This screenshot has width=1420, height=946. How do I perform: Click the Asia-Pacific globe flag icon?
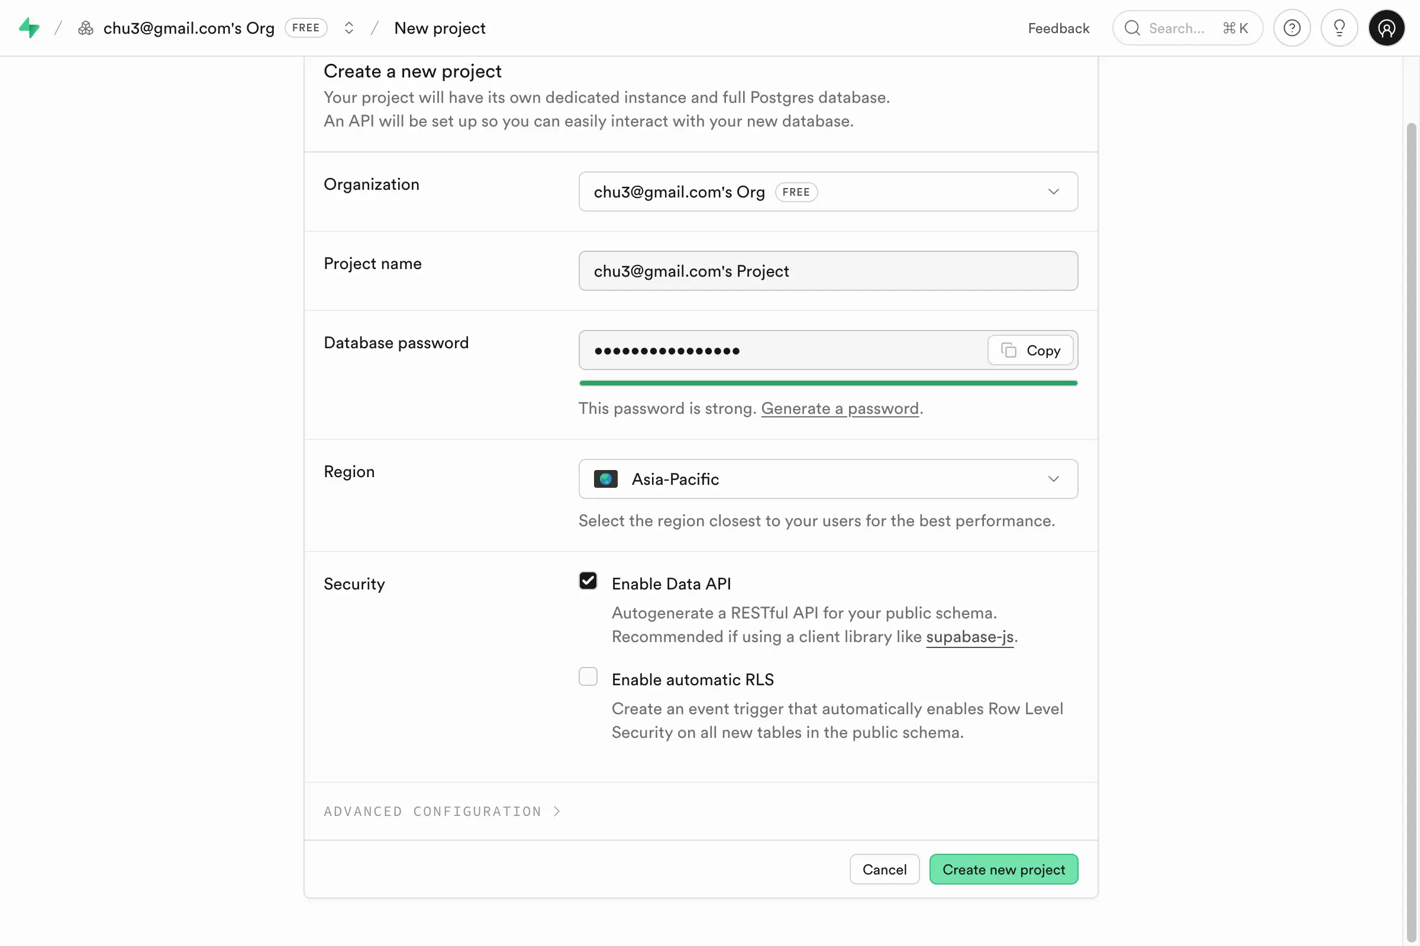point(605,479)
